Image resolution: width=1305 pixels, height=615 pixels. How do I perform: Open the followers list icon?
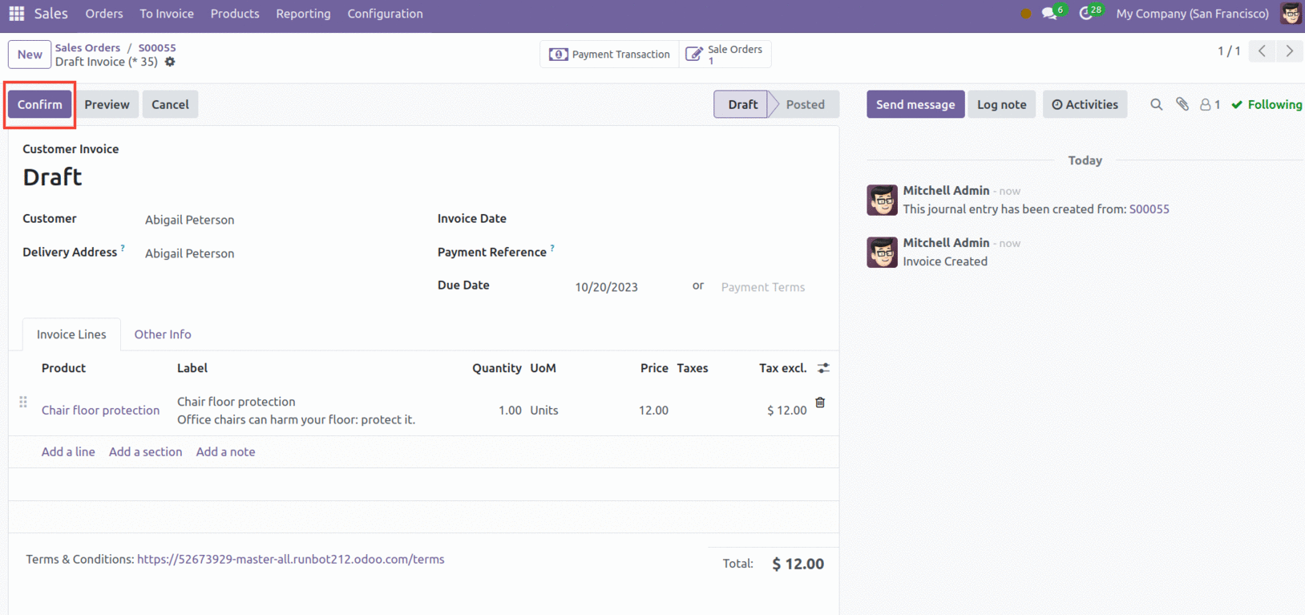click(1209, 104)
